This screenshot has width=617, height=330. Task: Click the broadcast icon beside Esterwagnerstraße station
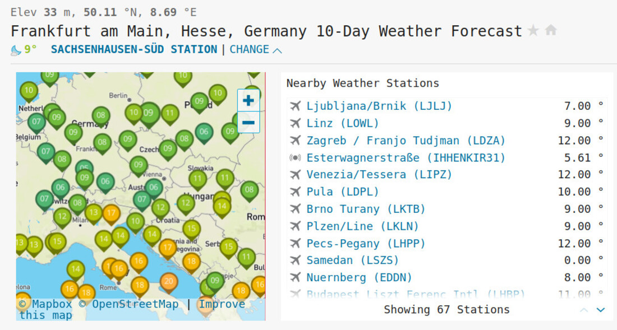pyautogui.click(x=295, y=157)
